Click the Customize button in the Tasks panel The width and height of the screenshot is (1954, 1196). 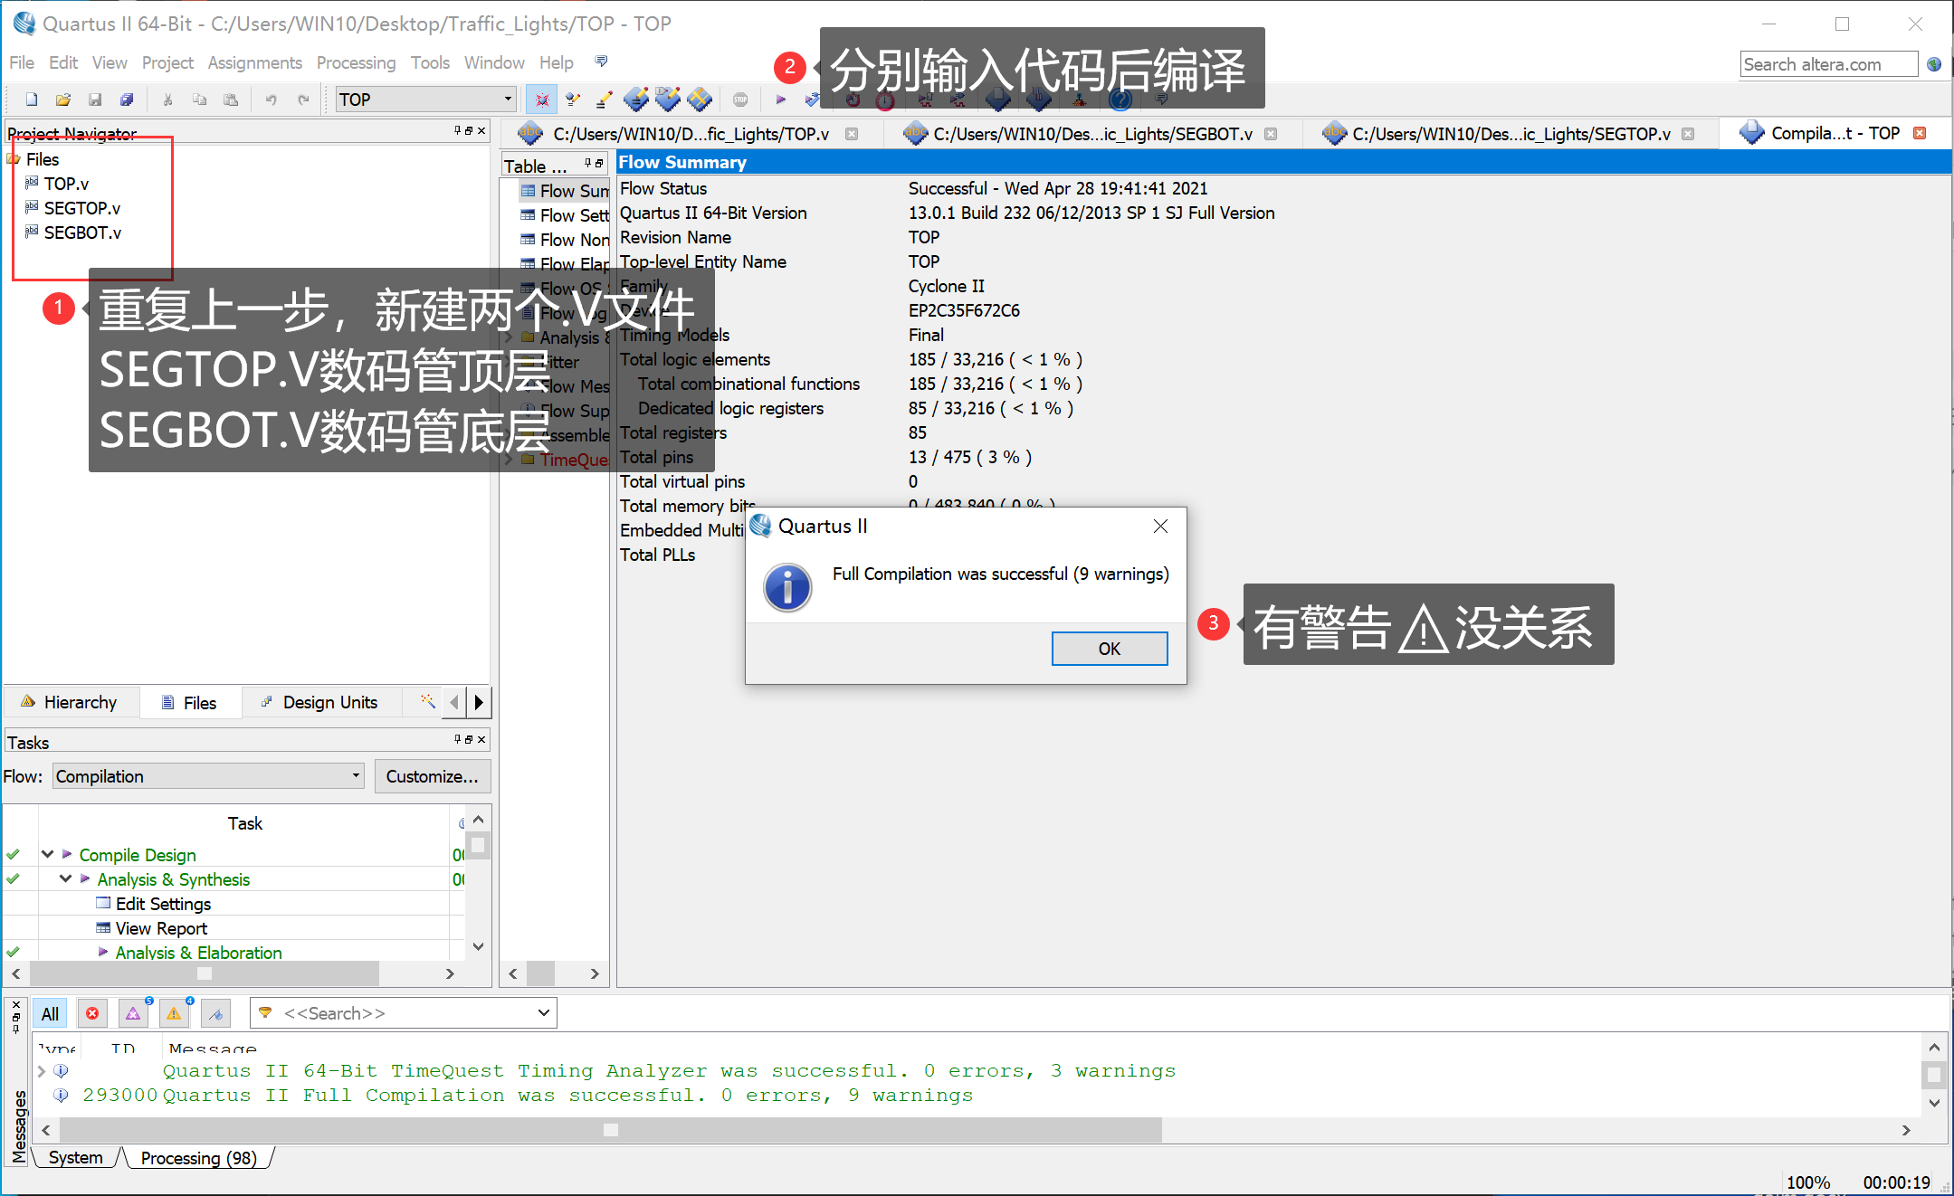pos(432,775)
